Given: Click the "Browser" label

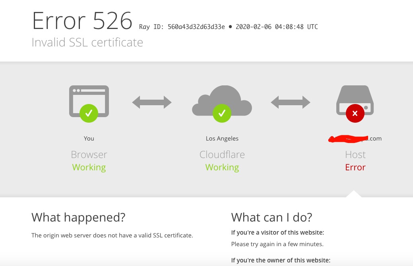Looking at the screenshot, I should click(x=89, y=154).
